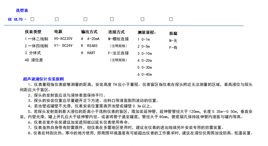Check the box above 防腐 column
Screen dimensions: 268x146
pos(171,19)
